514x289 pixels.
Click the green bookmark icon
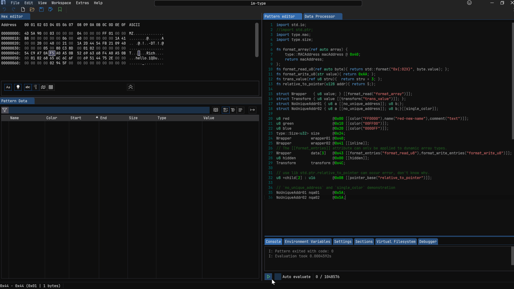(60, 10)
